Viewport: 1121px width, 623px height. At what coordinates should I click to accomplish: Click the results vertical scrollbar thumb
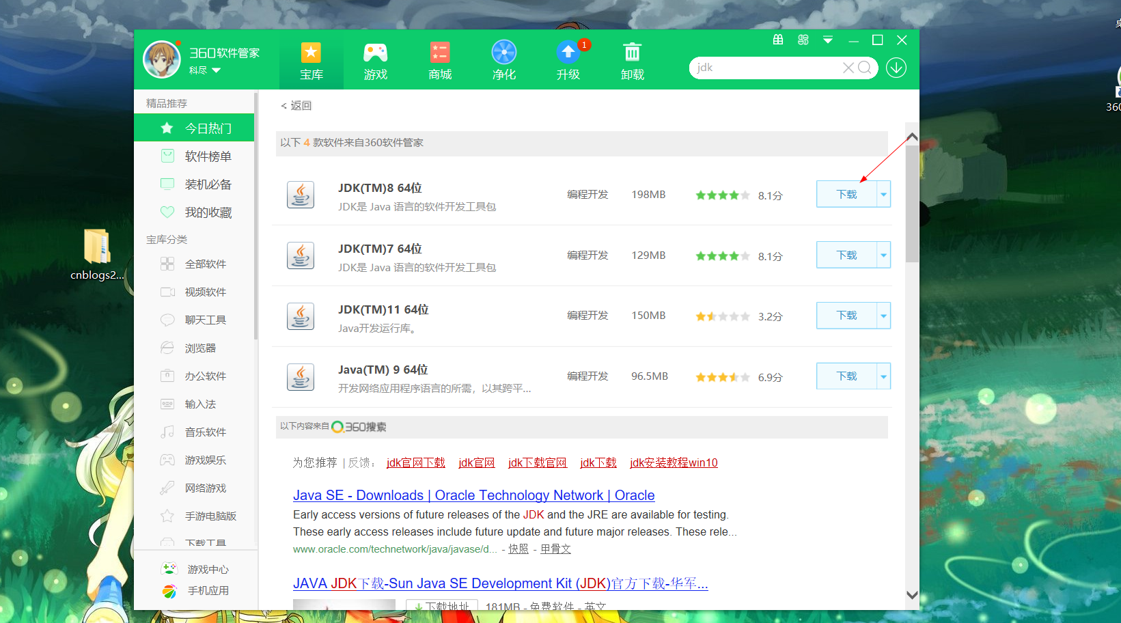coord(912,204)
